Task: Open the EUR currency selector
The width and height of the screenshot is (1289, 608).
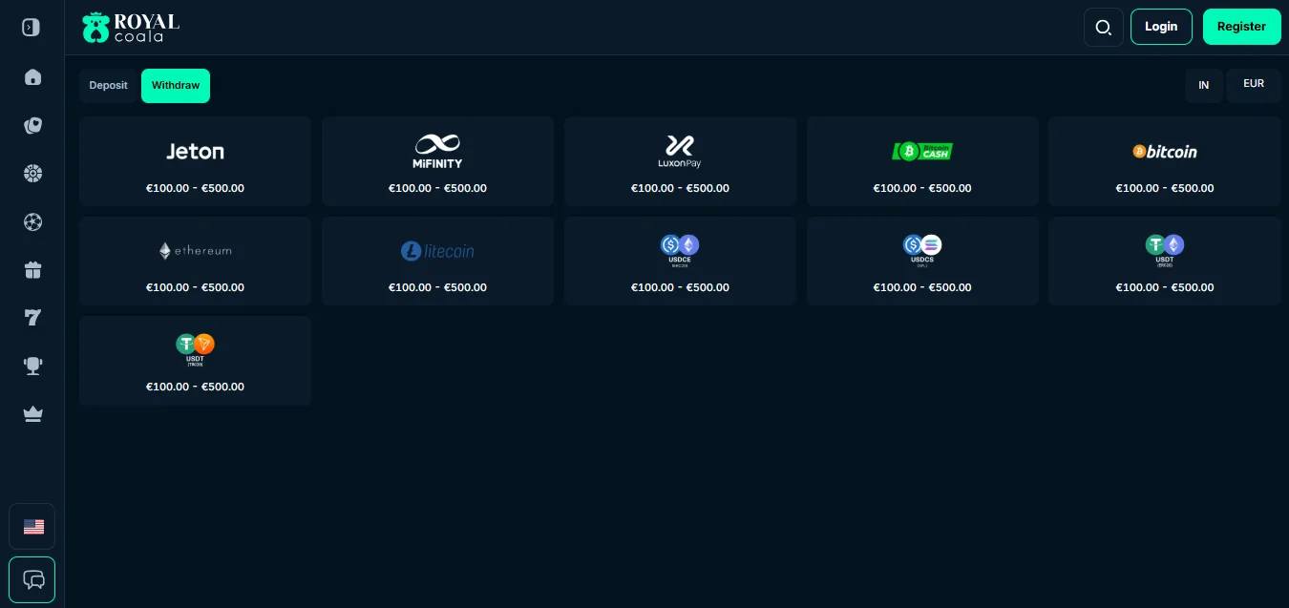Action: coord(1254,86)
